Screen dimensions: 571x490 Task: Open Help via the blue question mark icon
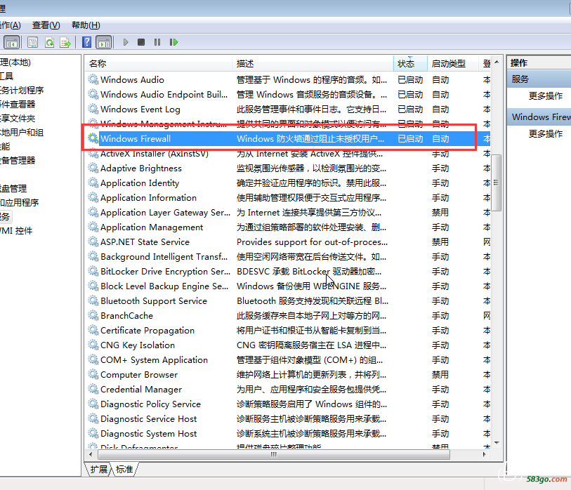(86, 42)
